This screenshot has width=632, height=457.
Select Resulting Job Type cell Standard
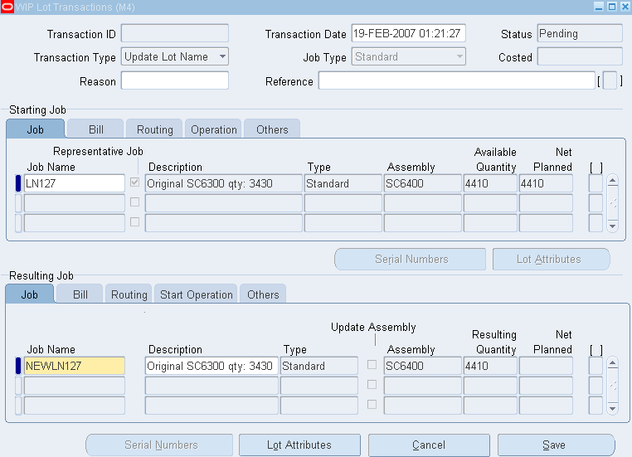(319, 366)
